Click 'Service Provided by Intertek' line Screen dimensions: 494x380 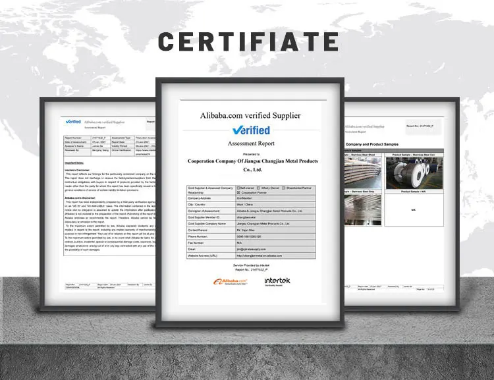point(251,265)
